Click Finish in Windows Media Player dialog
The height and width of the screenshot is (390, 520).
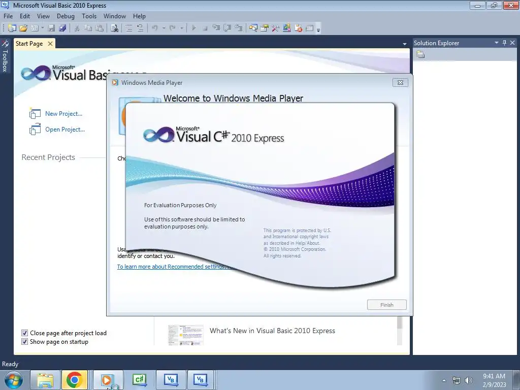(x=386, y=305)
